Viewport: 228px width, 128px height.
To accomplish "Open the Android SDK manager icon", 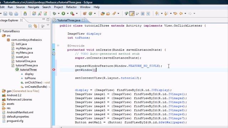I will point(25,14).
